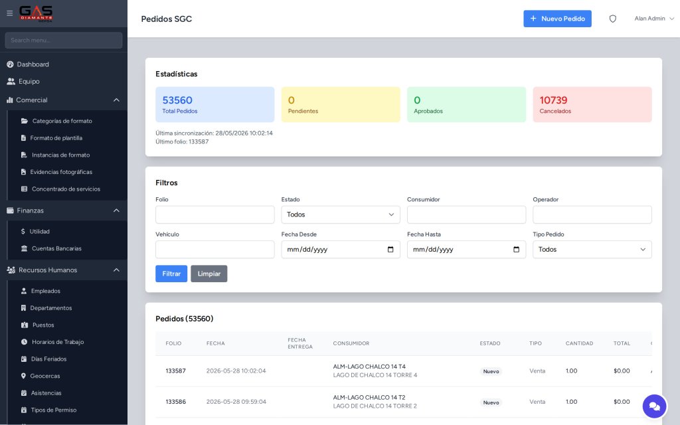Click the Categorías de formato folder icon
Screen dimensions: 680x425
pyautogui.click(x=25, y=121)
